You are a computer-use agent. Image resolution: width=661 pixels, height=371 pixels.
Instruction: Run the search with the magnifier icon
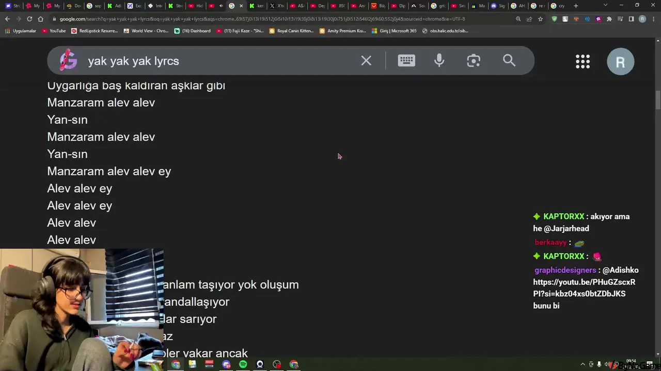[509, 61]
